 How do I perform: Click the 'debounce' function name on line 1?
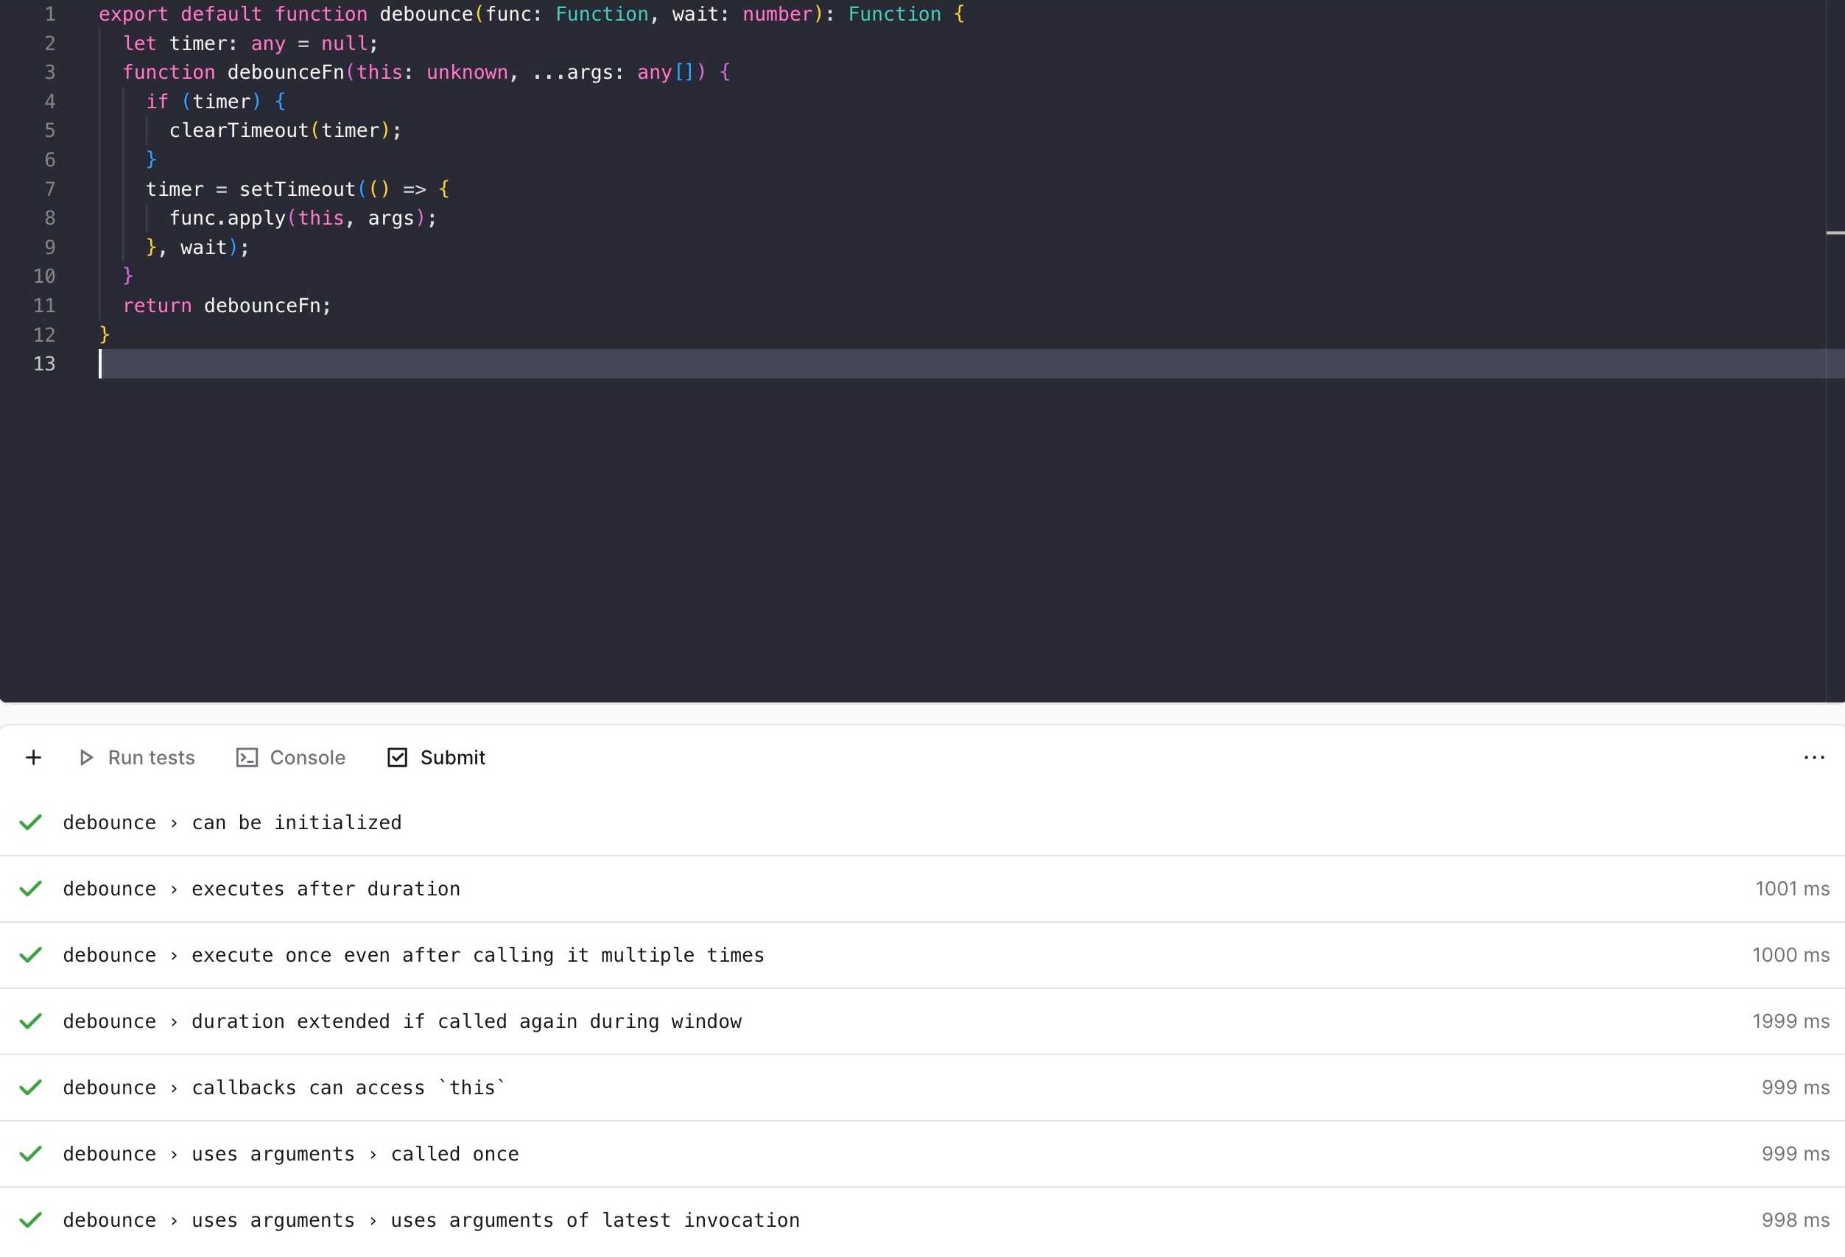tap(426, 14)
